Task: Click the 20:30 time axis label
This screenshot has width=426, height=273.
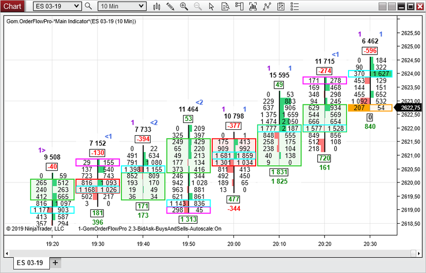Action: 370,244
